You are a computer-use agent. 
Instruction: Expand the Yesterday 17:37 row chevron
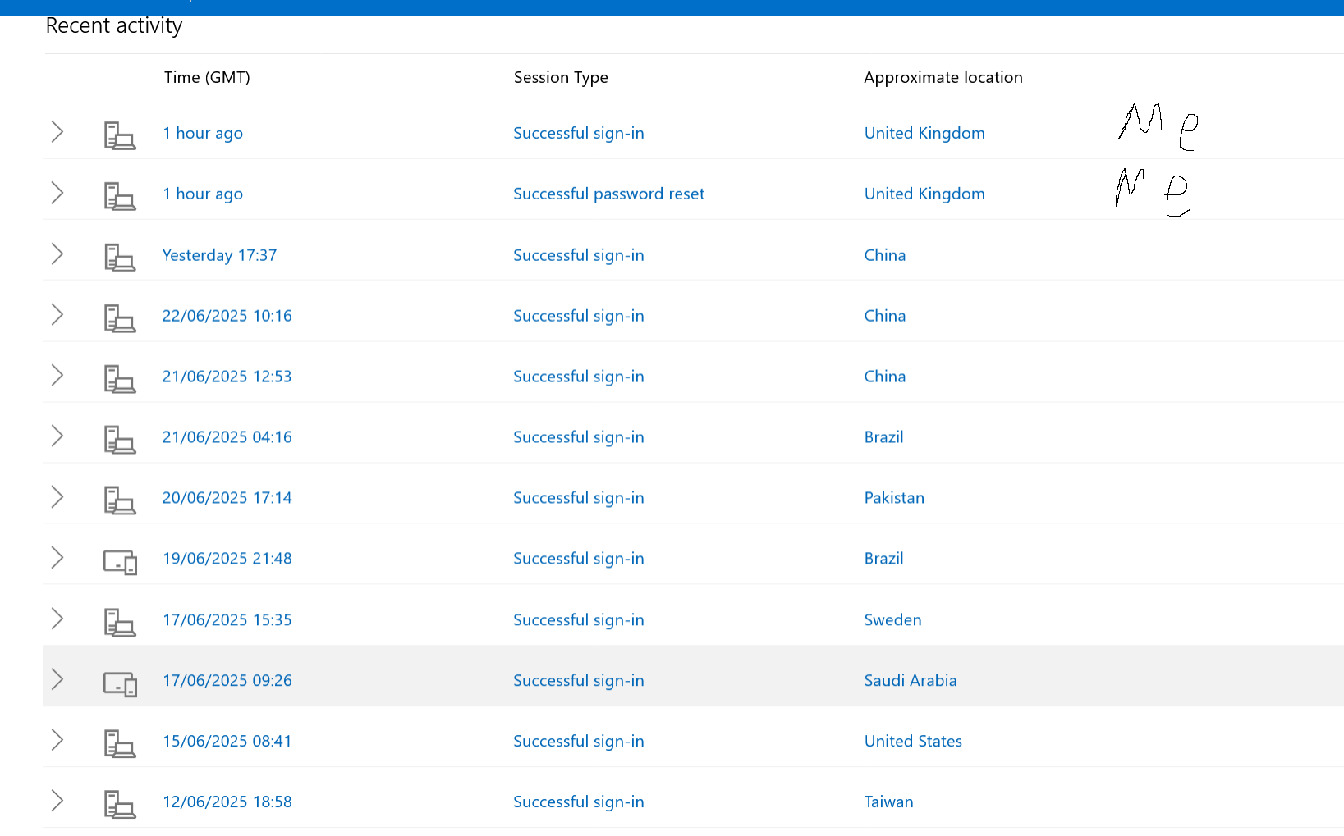pyautogui.click(x=57, y=254)
